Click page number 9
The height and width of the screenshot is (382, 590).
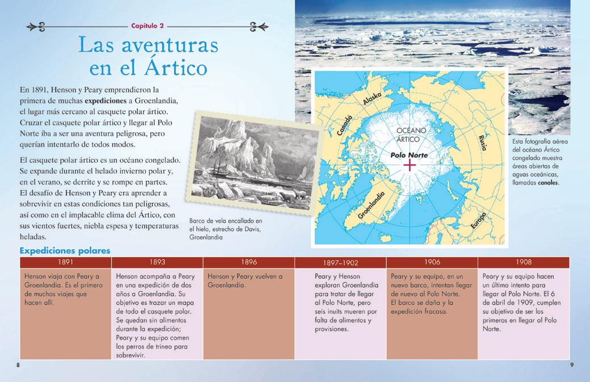click(572, 365)
